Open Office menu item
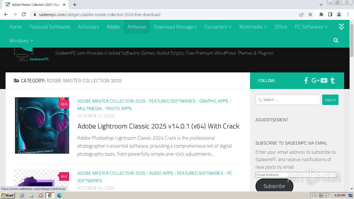This screenshot has width=354, height=199. pyautogui.click(x=281, y=27)
